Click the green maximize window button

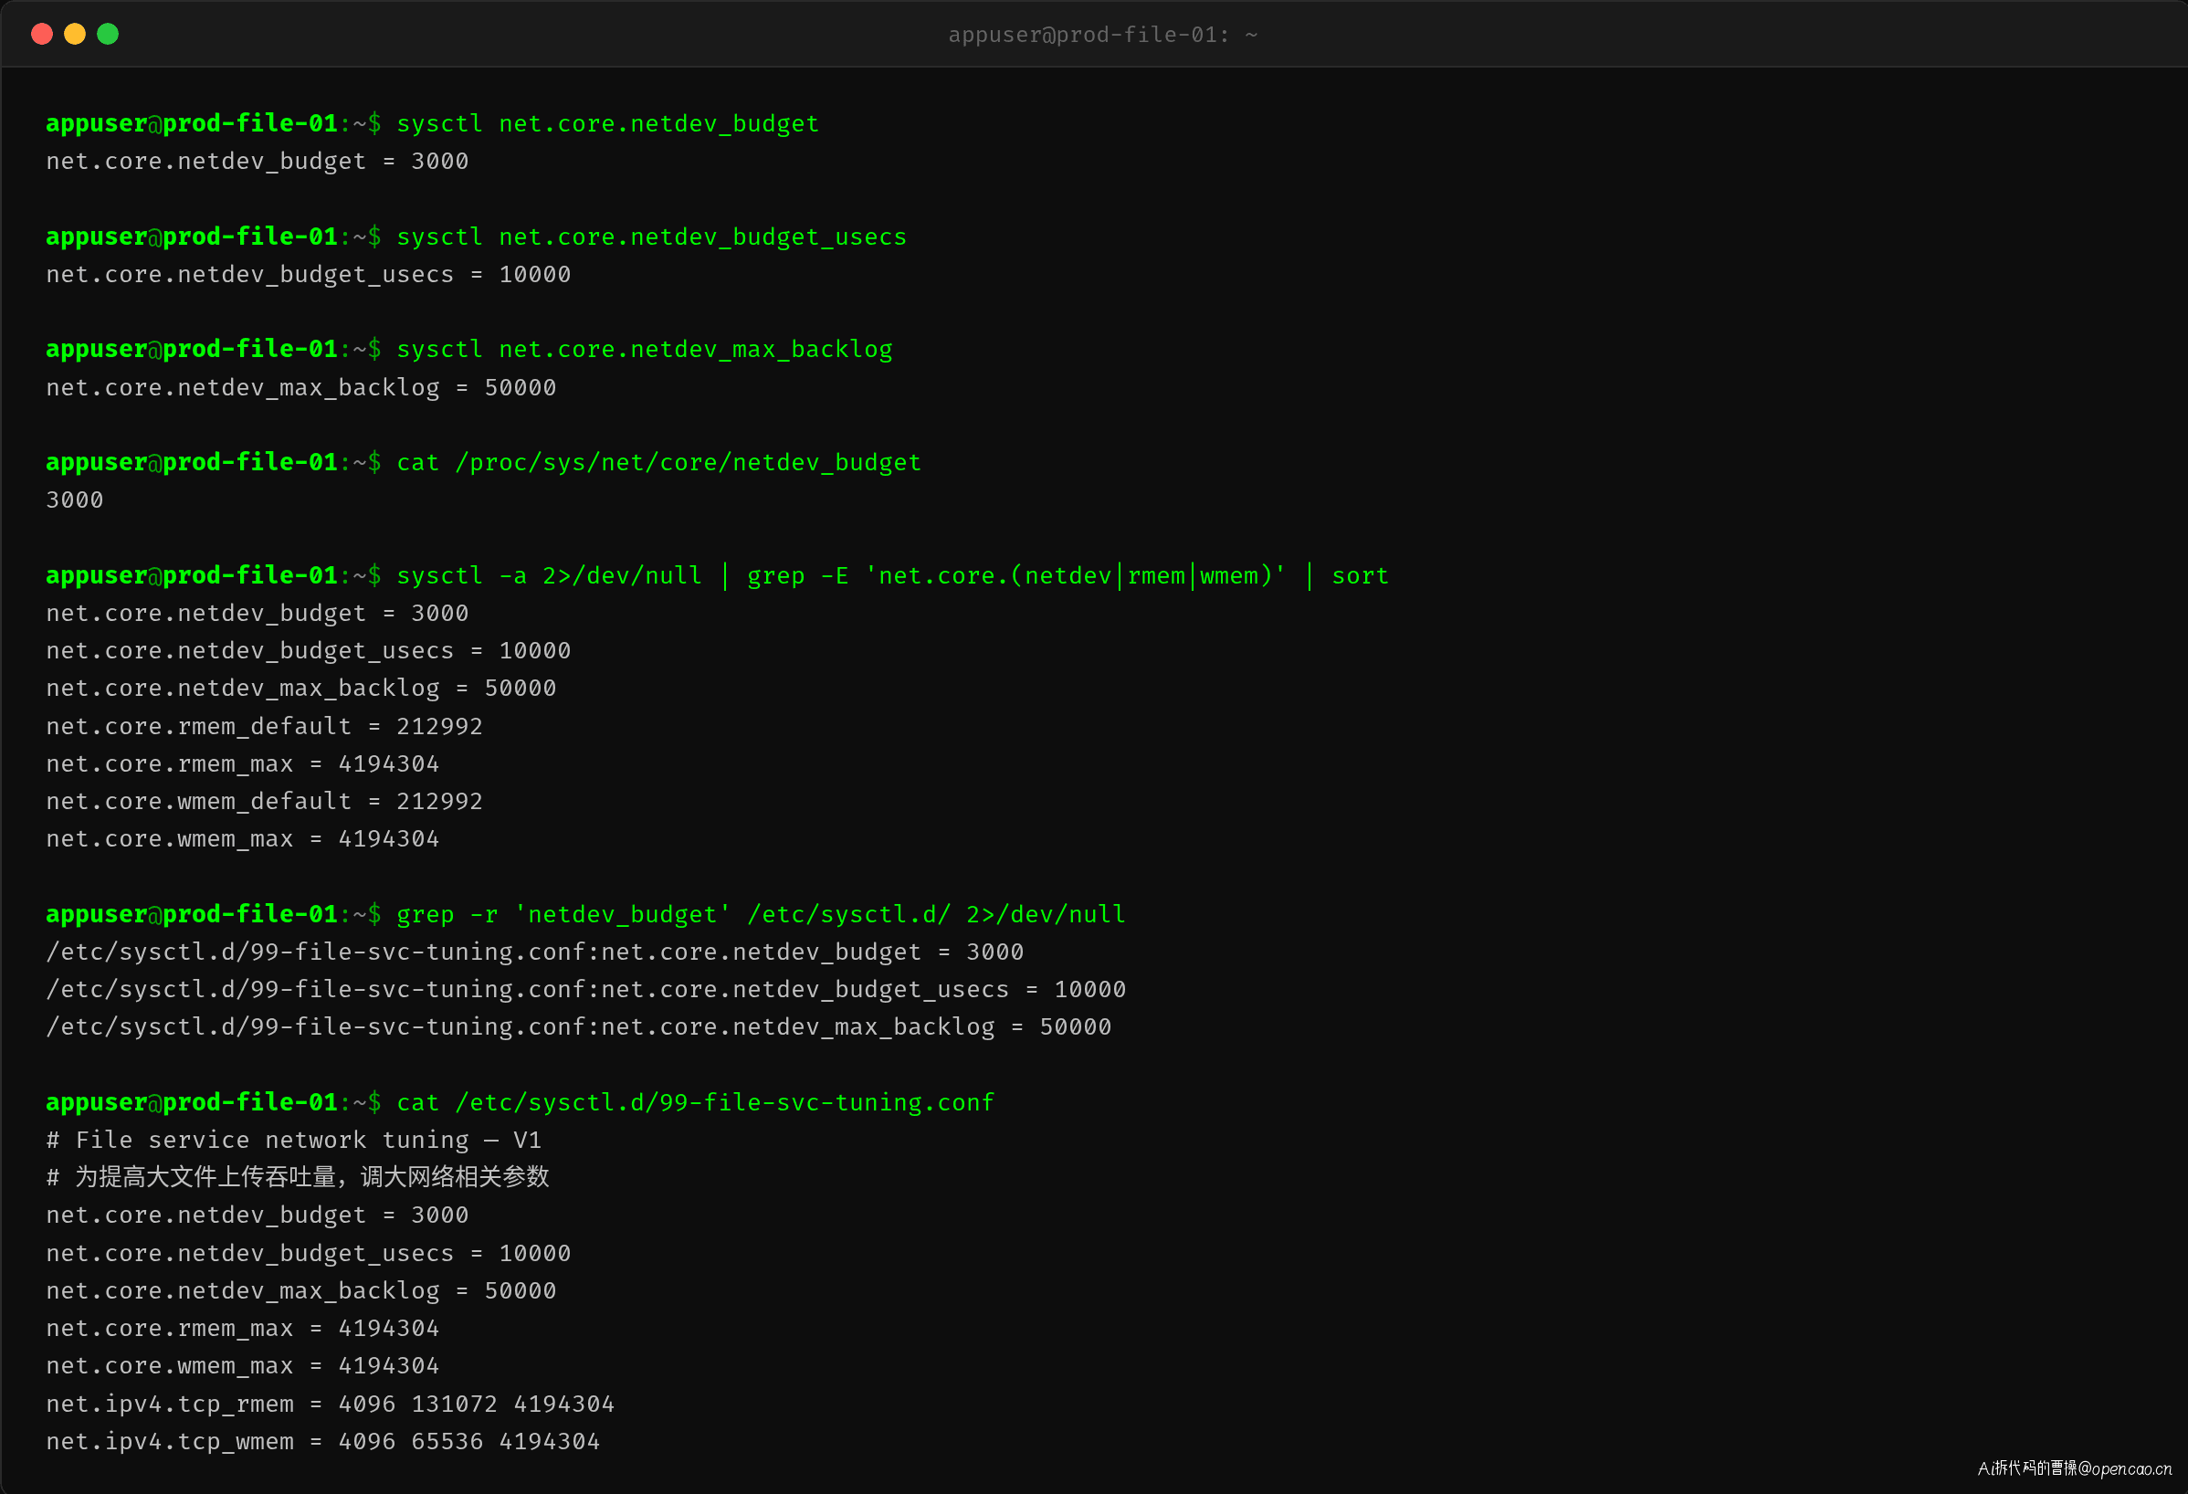[109, 34]
